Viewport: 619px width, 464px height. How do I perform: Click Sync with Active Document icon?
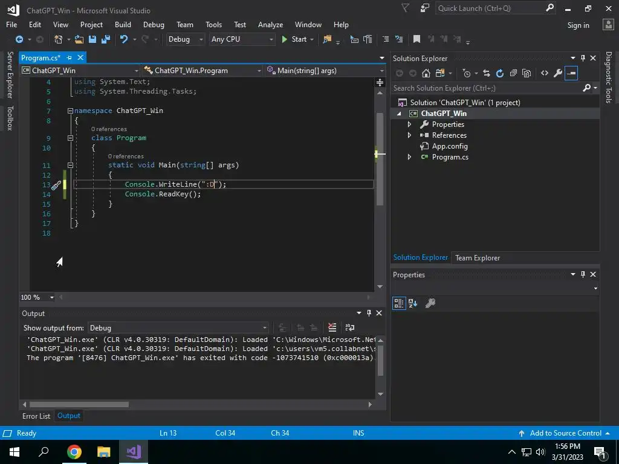(x=487, y=73)
